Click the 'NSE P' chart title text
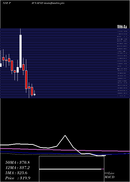 [x=7, y=3]
